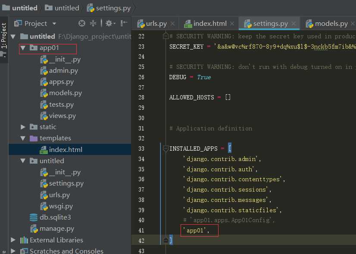Click on ALLOWED_HOSTS variable
Screen dimensions: 356x254
(192, 98)
